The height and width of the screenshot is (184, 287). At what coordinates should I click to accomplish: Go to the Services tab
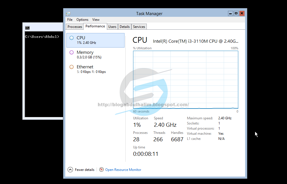click(139, 27)
